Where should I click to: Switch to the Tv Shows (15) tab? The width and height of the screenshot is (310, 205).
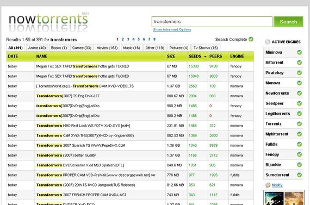(206, 48)
